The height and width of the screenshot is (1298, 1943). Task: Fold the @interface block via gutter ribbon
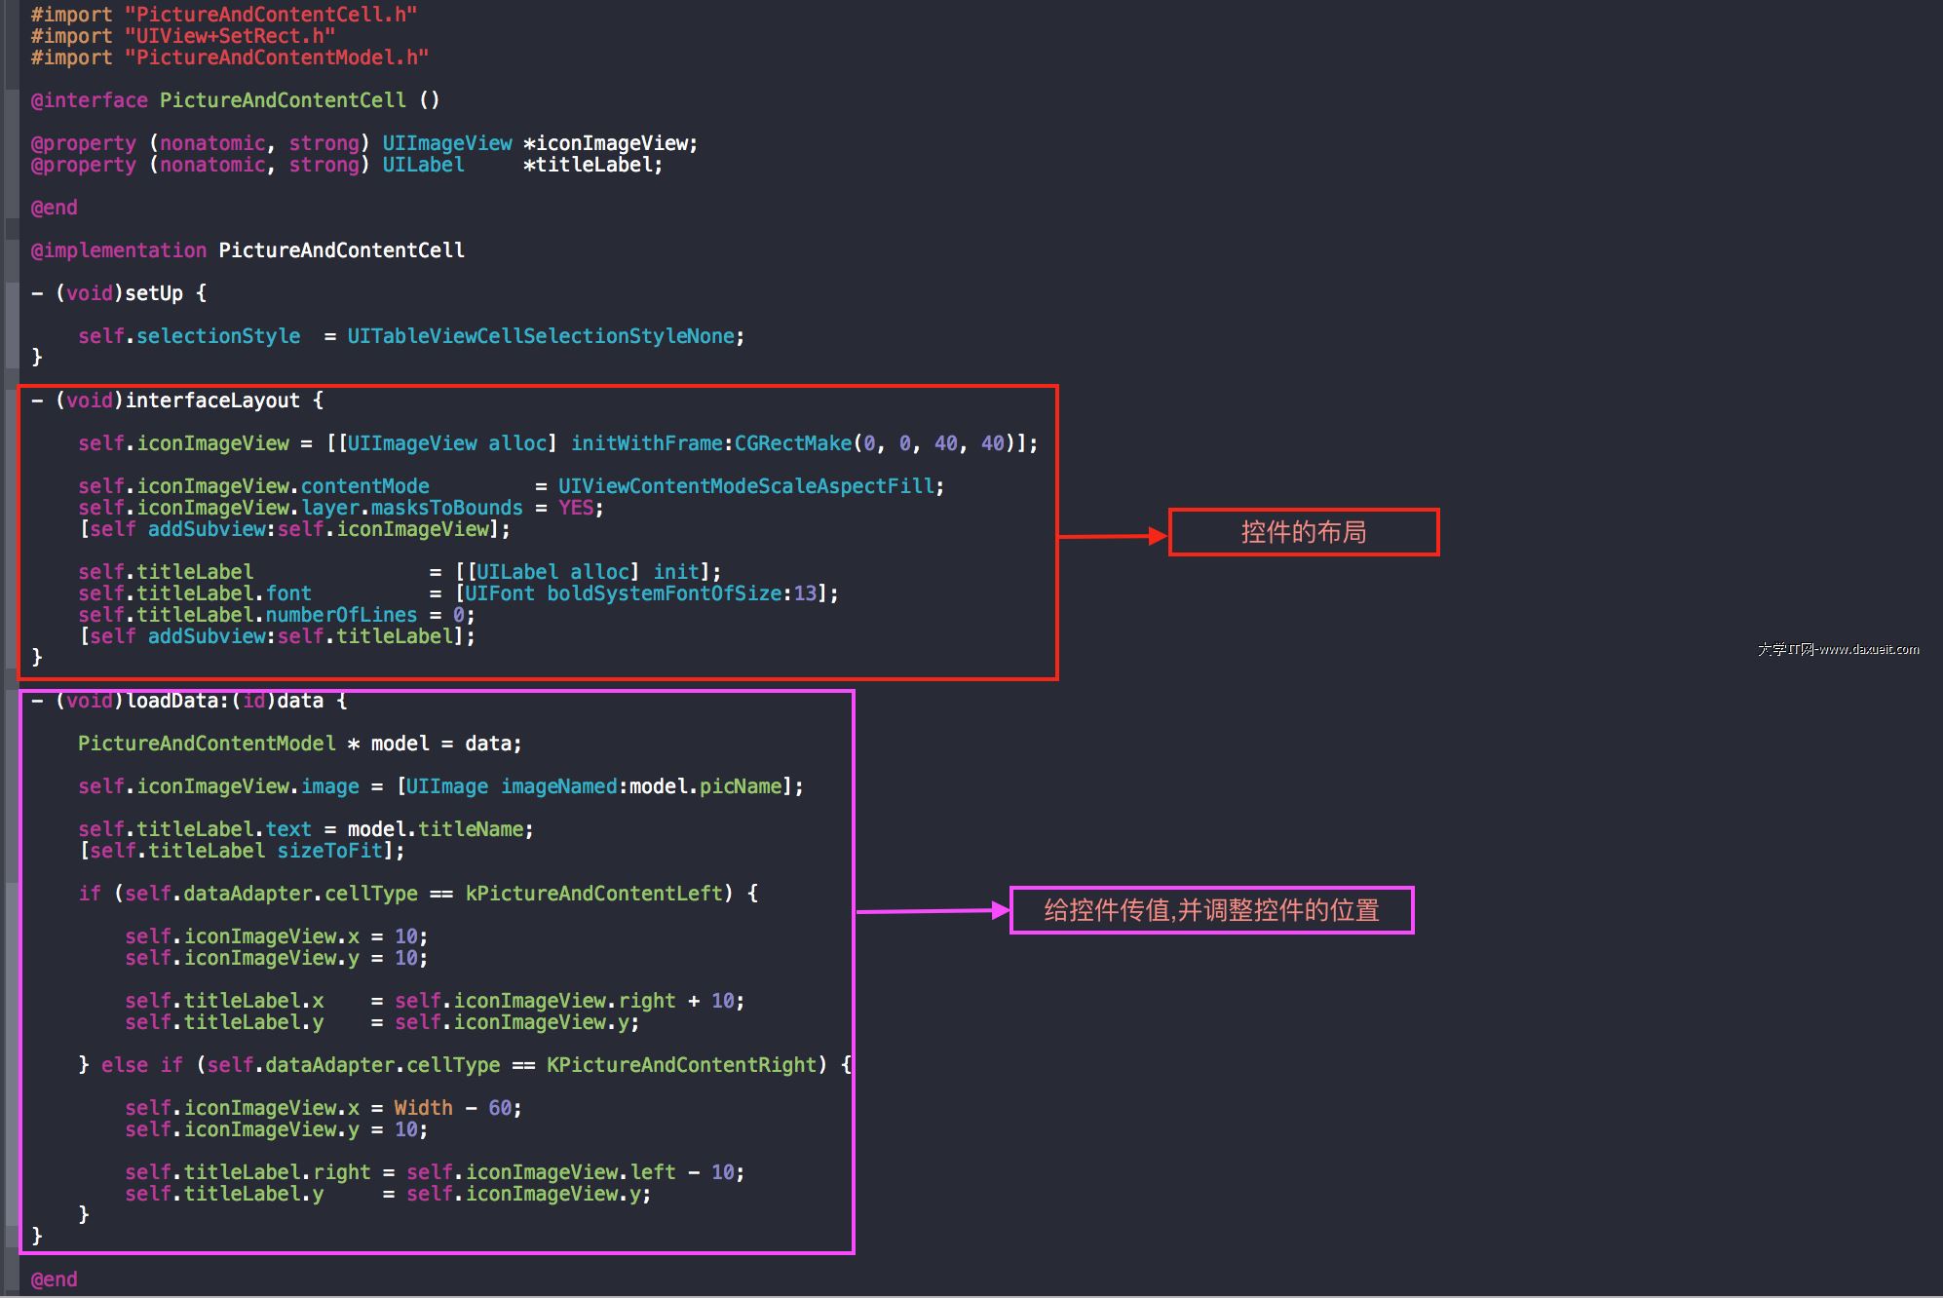12,153
